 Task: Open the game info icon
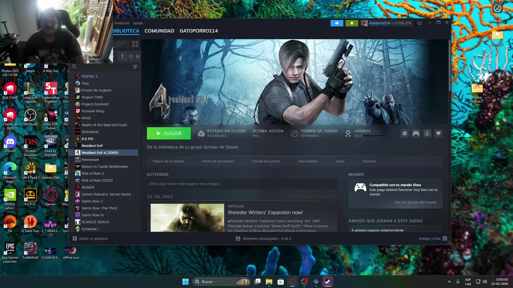[427, 133]
